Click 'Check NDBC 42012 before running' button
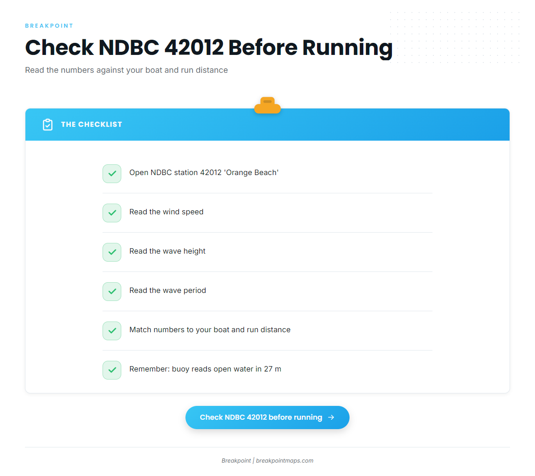This screenshot has width=535, height=476. [x=267, y=418]
